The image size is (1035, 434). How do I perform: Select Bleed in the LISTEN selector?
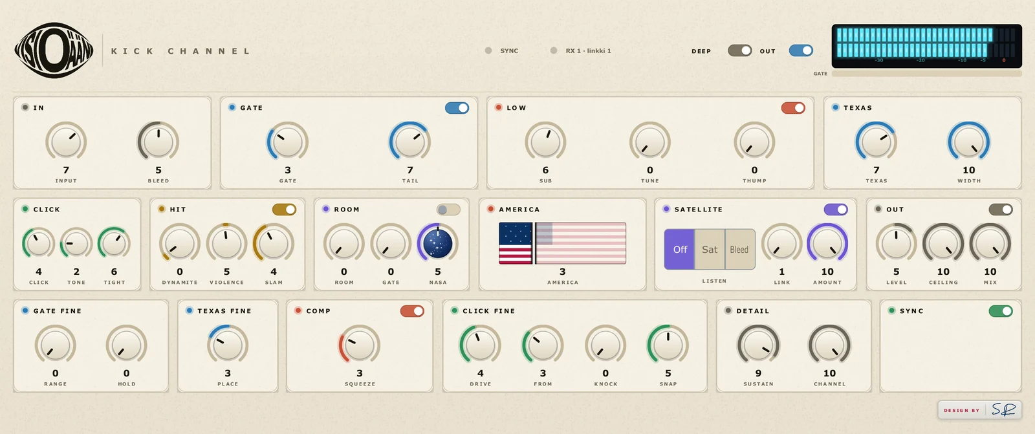pyautogui.click(x=739, y=249)
